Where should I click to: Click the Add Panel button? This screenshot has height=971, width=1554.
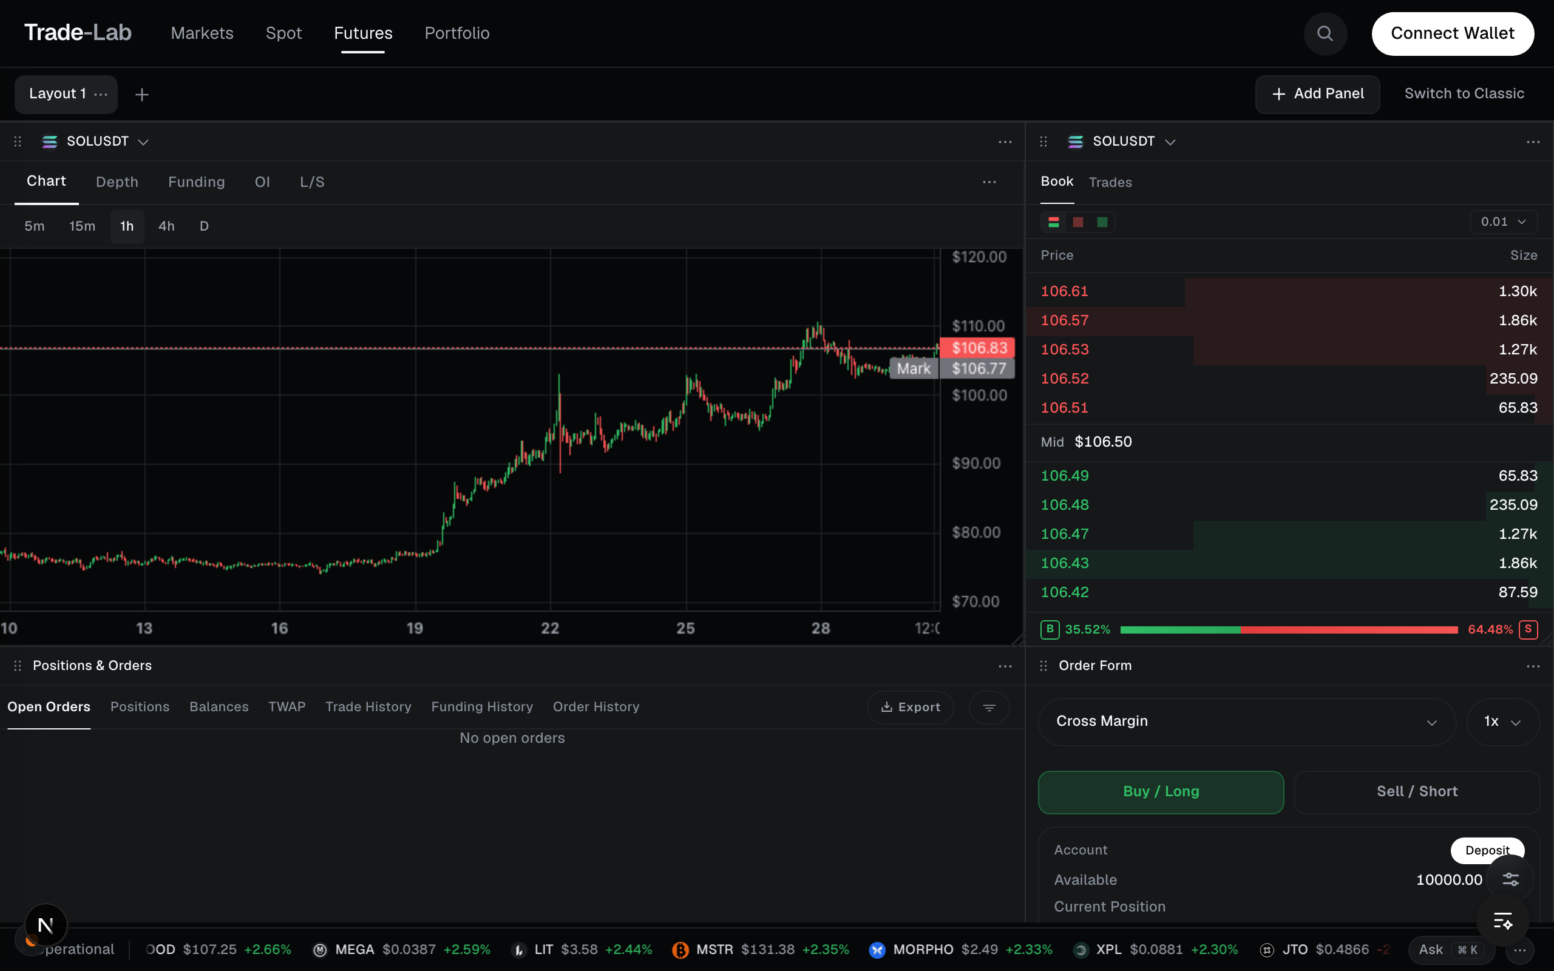point(1317,95)
